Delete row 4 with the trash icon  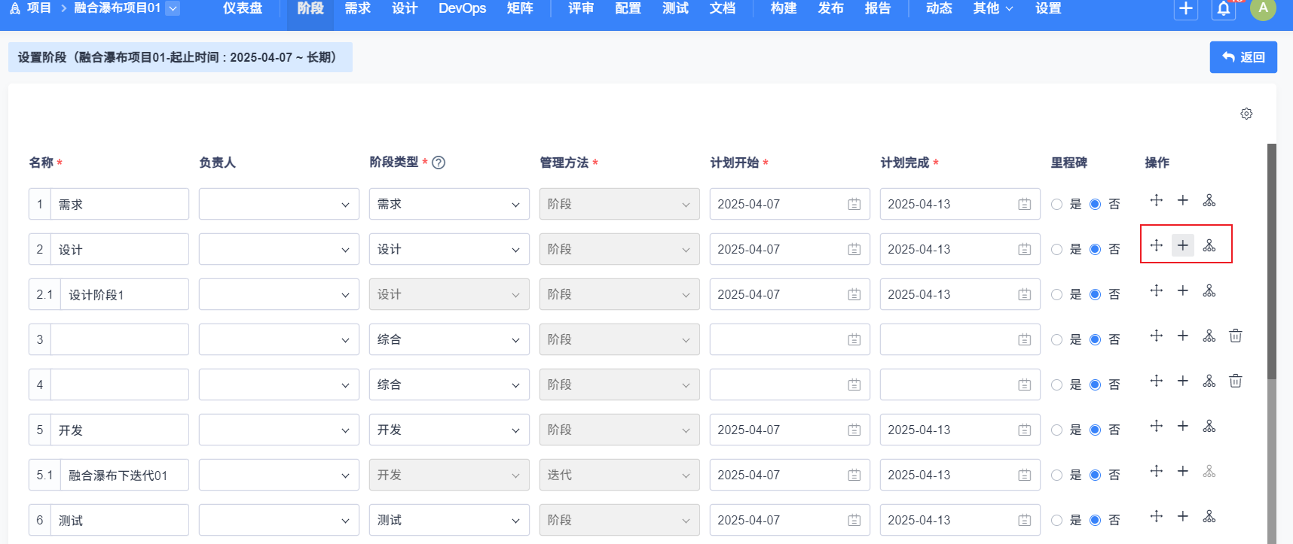click(x=1236, y=381)
